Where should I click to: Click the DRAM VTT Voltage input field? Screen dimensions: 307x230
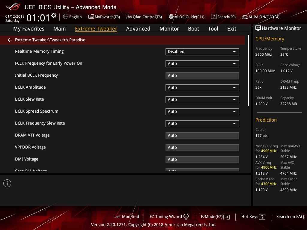click(202, 135)
